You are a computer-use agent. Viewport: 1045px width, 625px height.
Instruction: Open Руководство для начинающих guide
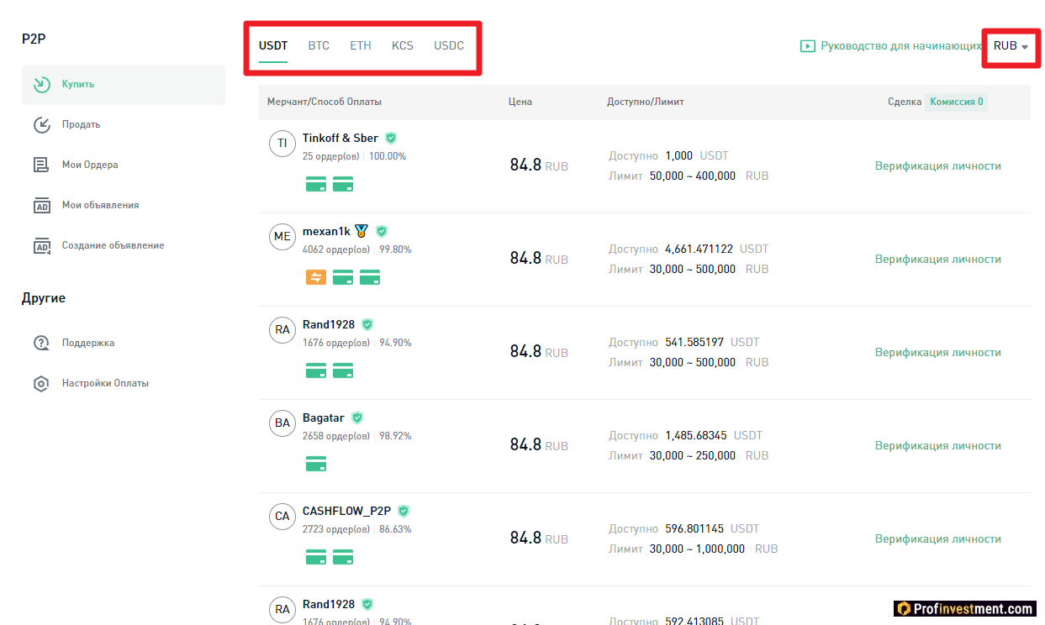pyautogui.click(x=900, y=46)
